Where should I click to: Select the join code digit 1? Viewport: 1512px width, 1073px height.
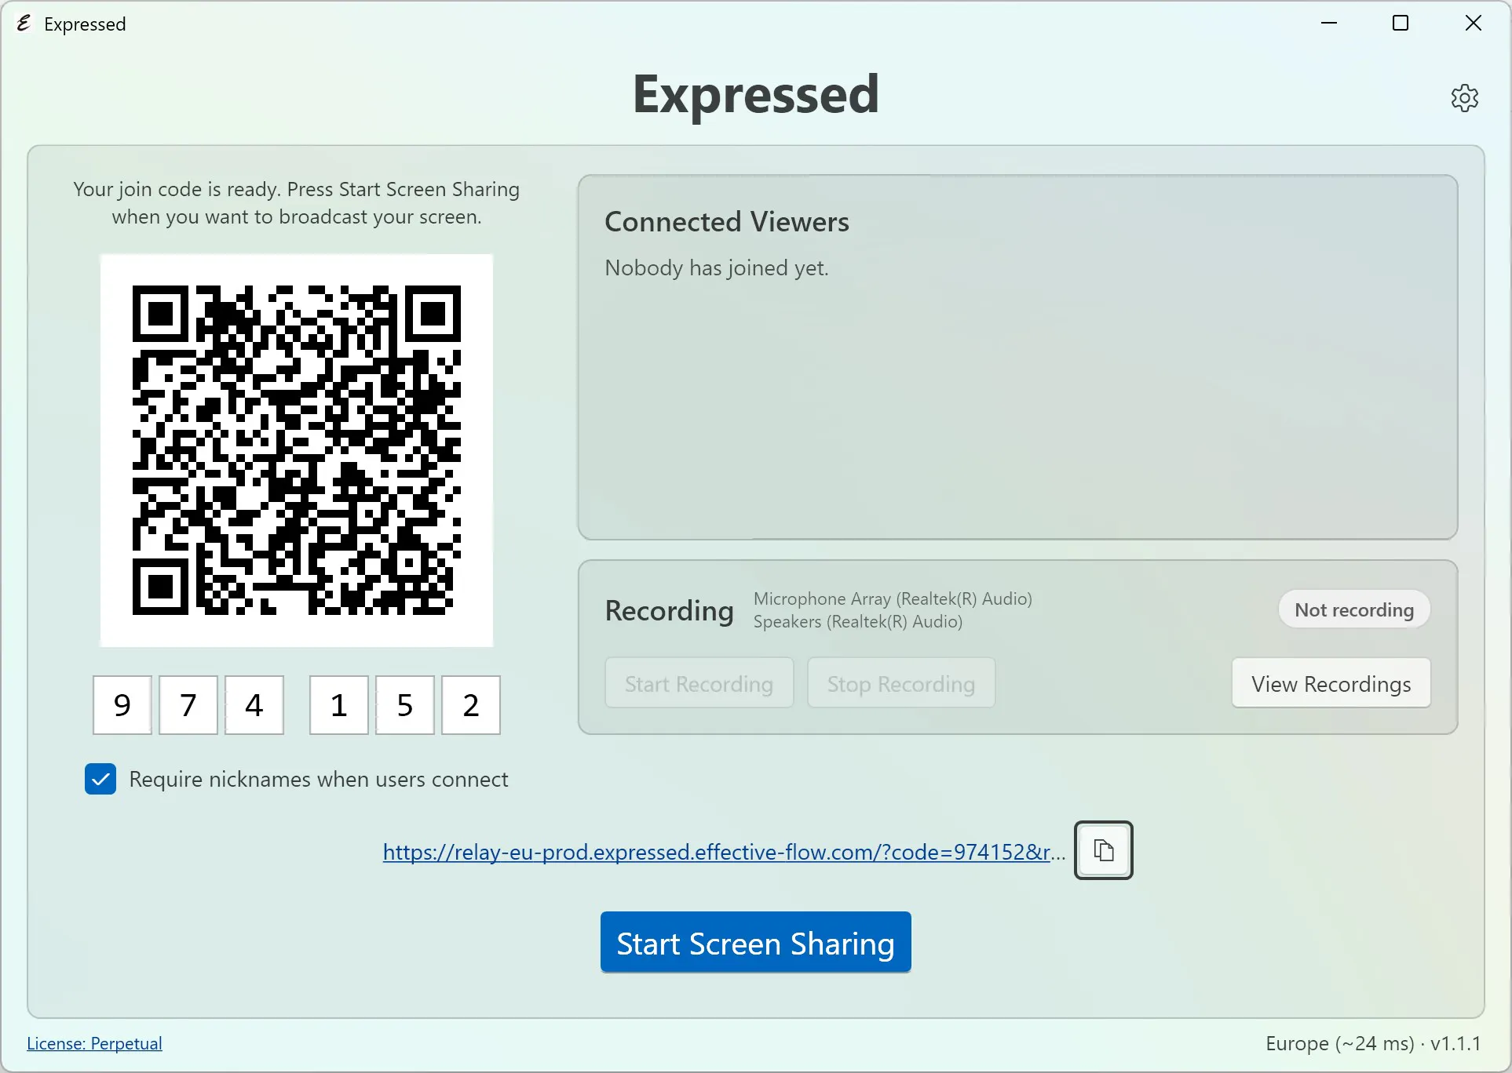coord(338,705)
